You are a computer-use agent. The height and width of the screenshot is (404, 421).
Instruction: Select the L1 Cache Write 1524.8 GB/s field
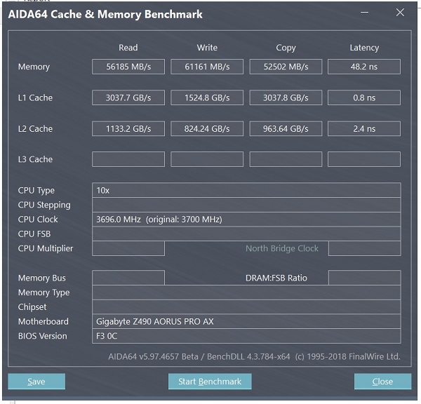[x=207, y=97]
